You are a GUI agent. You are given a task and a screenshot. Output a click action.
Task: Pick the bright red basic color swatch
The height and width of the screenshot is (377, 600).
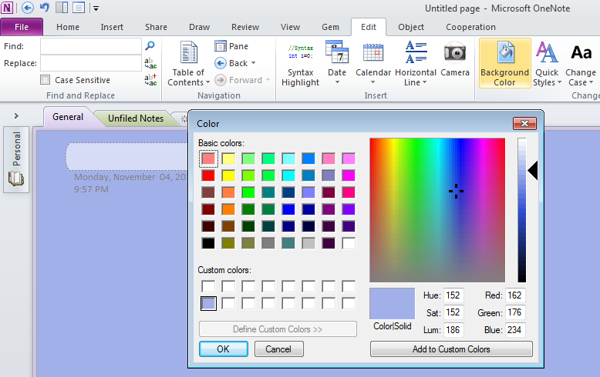[x=208, y=175]
